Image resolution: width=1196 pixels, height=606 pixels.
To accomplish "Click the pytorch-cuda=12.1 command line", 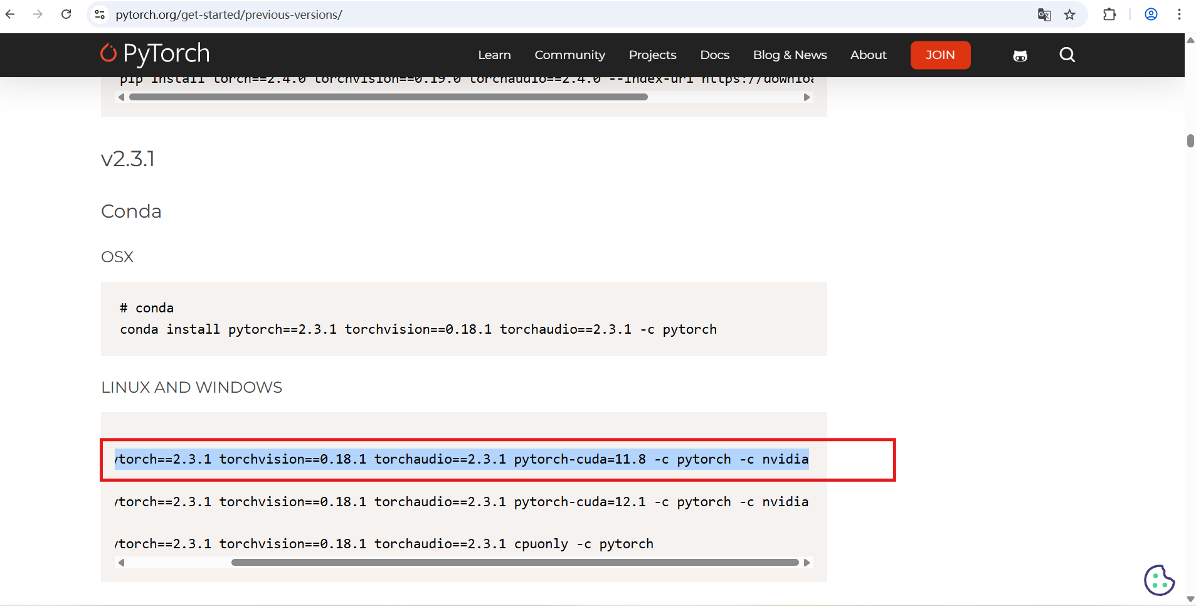I will [x=462, y=502].
